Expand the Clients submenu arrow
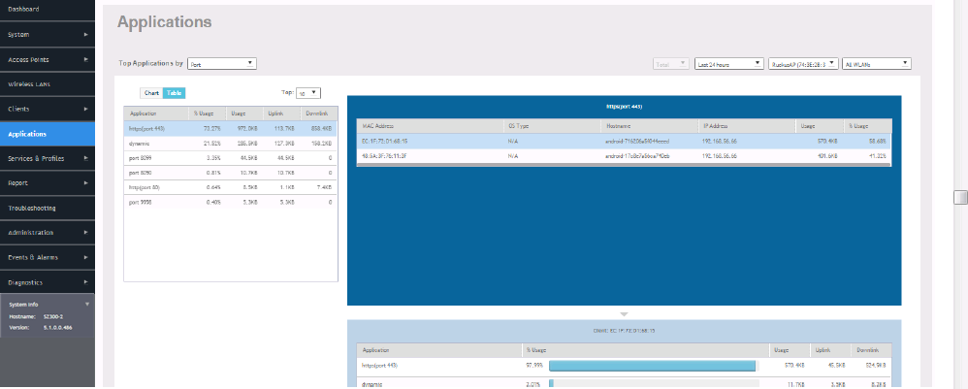 tap(86, 109)
